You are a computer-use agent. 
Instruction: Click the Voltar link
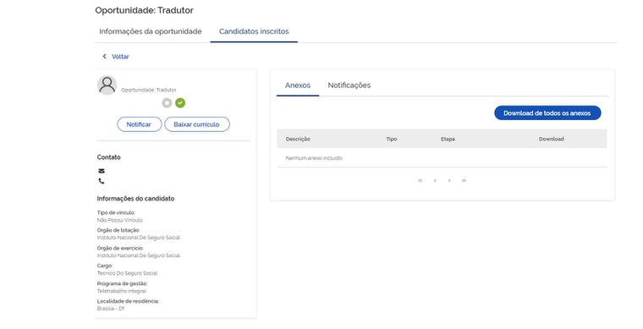pos(120,57)
